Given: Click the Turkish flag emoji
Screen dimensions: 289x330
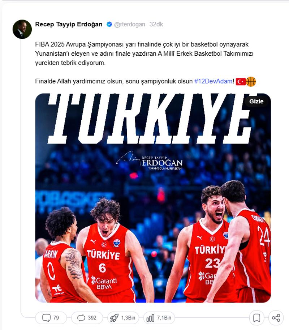Looking at the screenshot, I should (241, 81).
